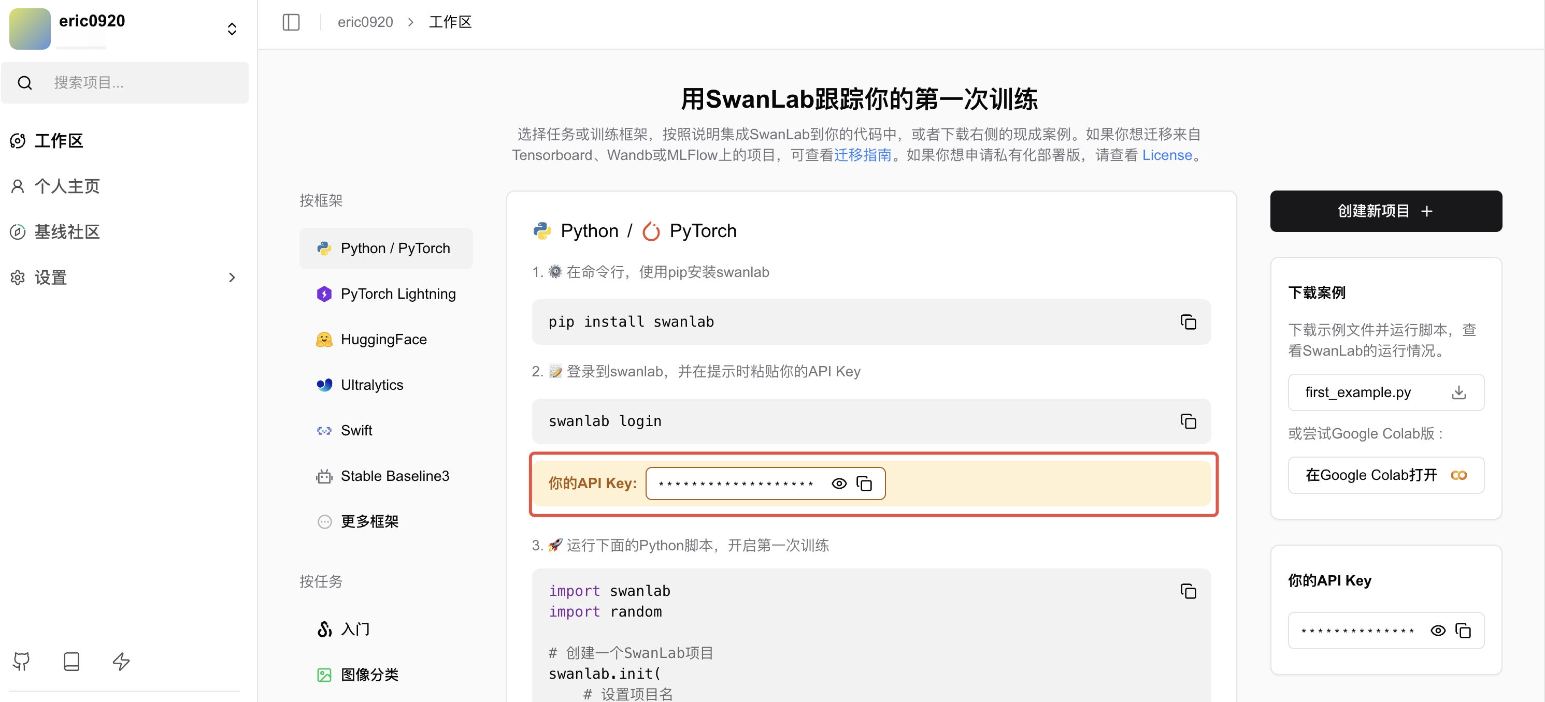The height and width of the screenshot is (702, 1545).
Task: Click the eric0920 username in sidebar
Action: (92, 21)
